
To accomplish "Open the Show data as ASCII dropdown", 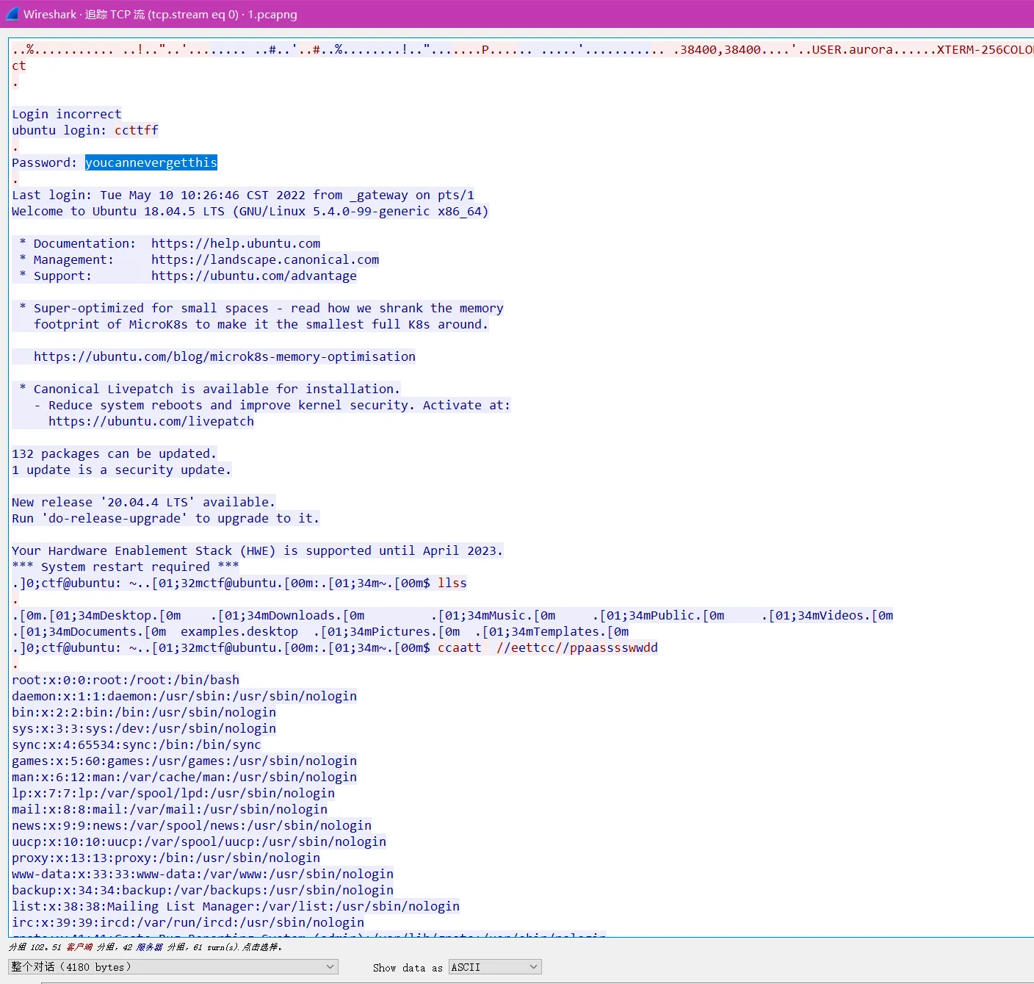I will (x=495, y=967).
